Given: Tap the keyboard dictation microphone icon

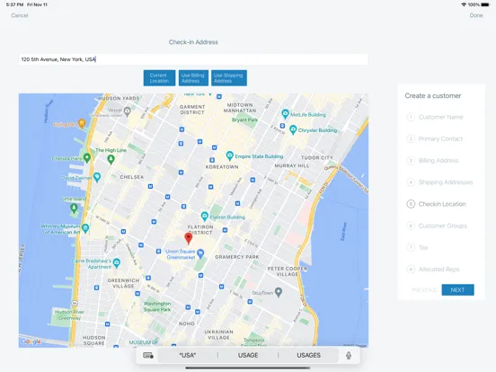Looking at the screenshot, I should click(x=349, y=355).
